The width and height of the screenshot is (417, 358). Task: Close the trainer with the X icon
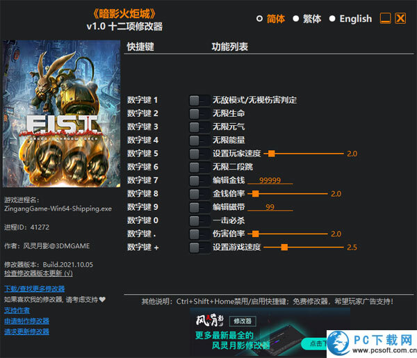coord(400,19)
